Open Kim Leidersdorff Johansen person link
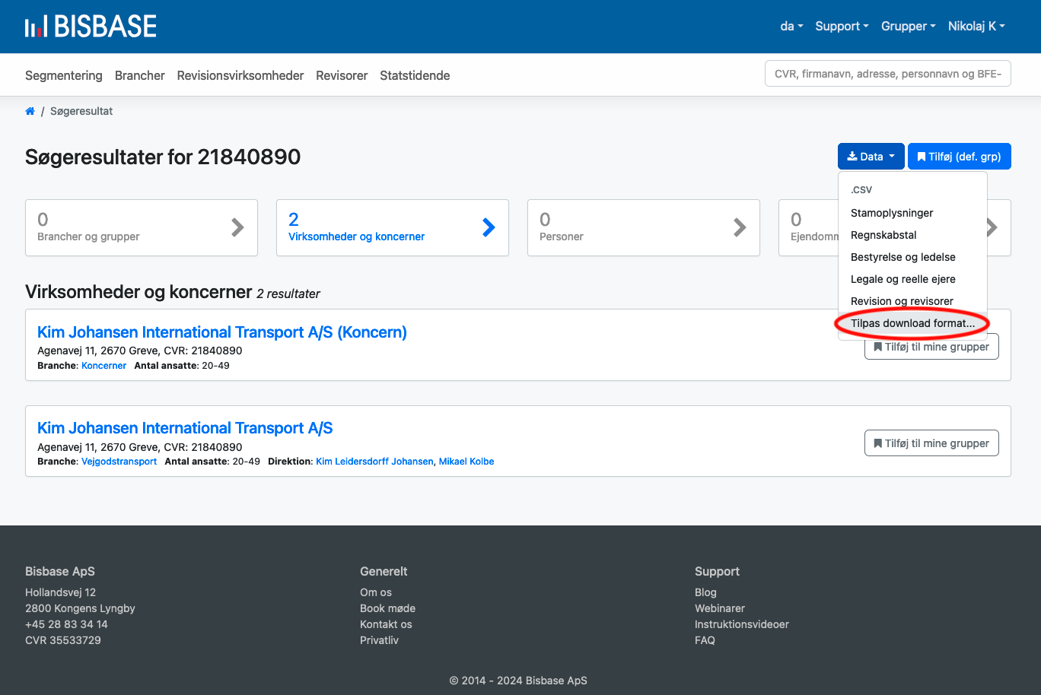The height and width of the screenshot is (695, 1041). click(x=375, y=462)
